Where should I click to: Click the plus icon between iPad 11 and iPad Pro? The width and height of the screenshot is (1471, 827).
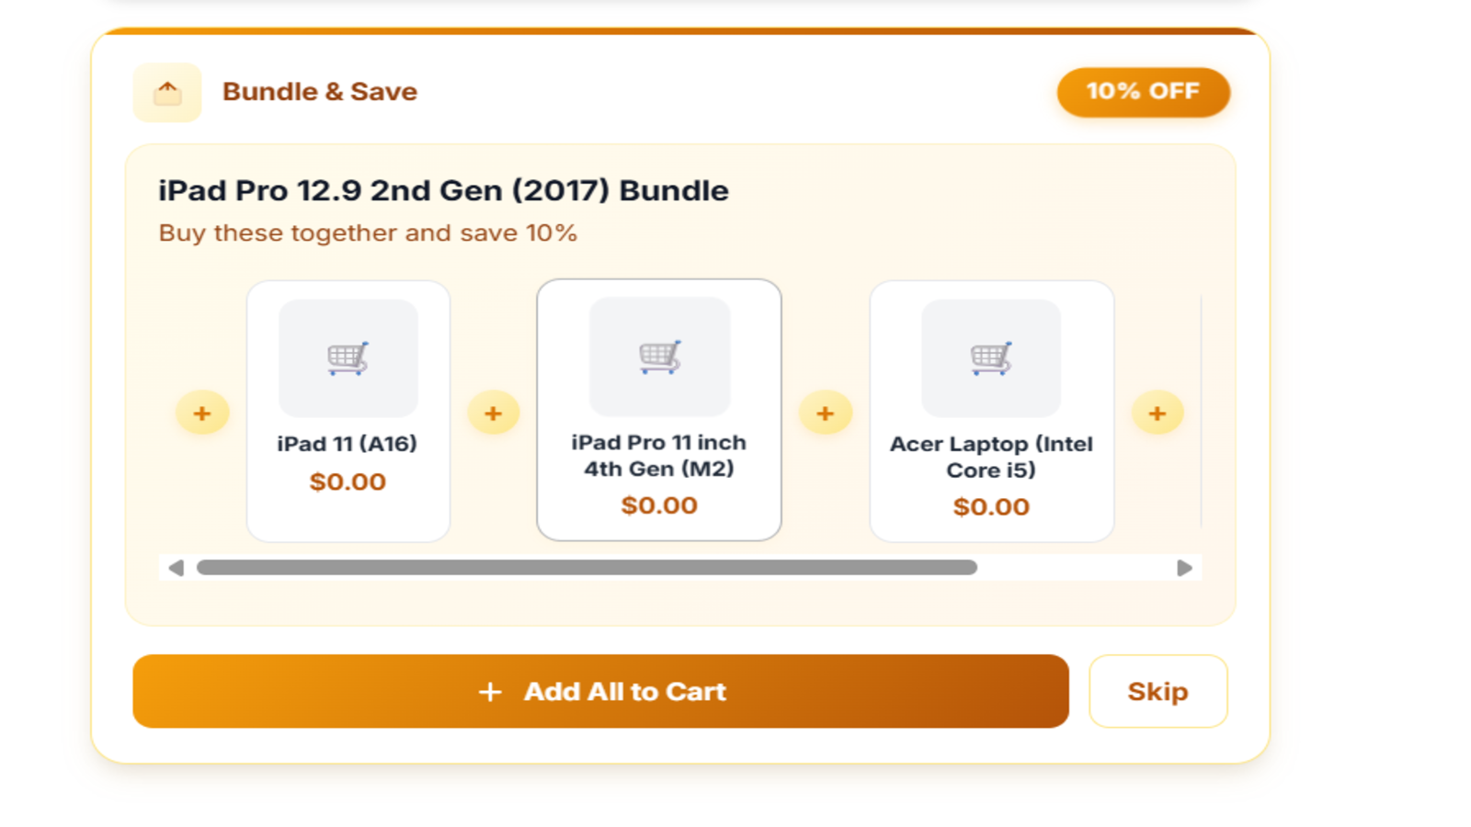[494, 413]
